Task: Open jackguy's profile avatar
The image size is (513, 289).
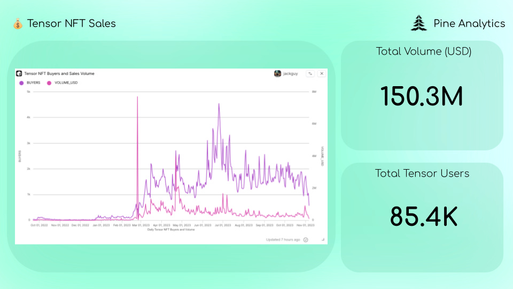Action: point(277,73)
